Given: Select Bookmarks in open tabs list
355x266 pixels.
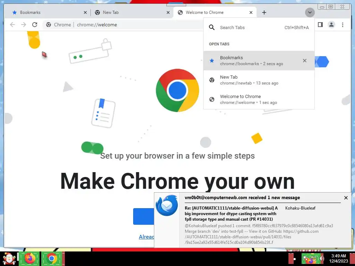Looking at the screenshot, I should 259,61.
